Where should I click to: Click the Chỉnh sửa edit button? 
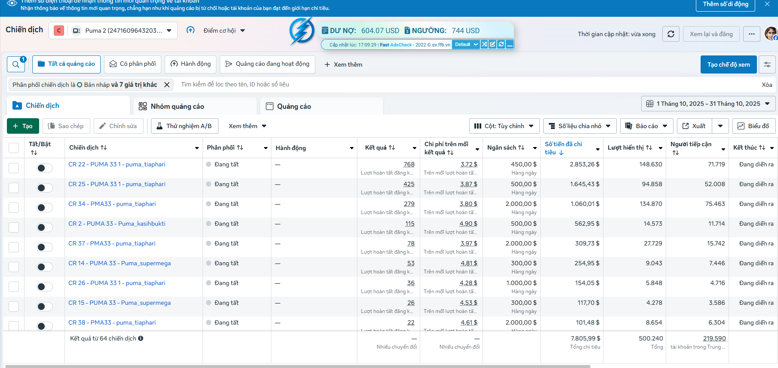point(118,126)
